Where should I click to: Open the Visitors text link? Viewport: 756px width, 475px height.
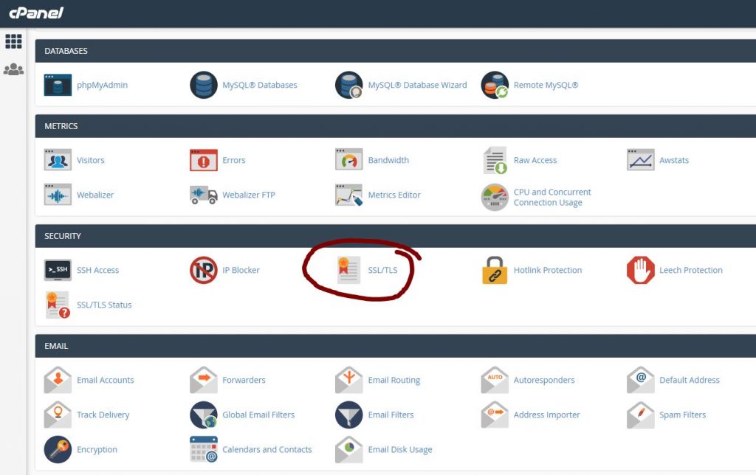tap(91, 160)
